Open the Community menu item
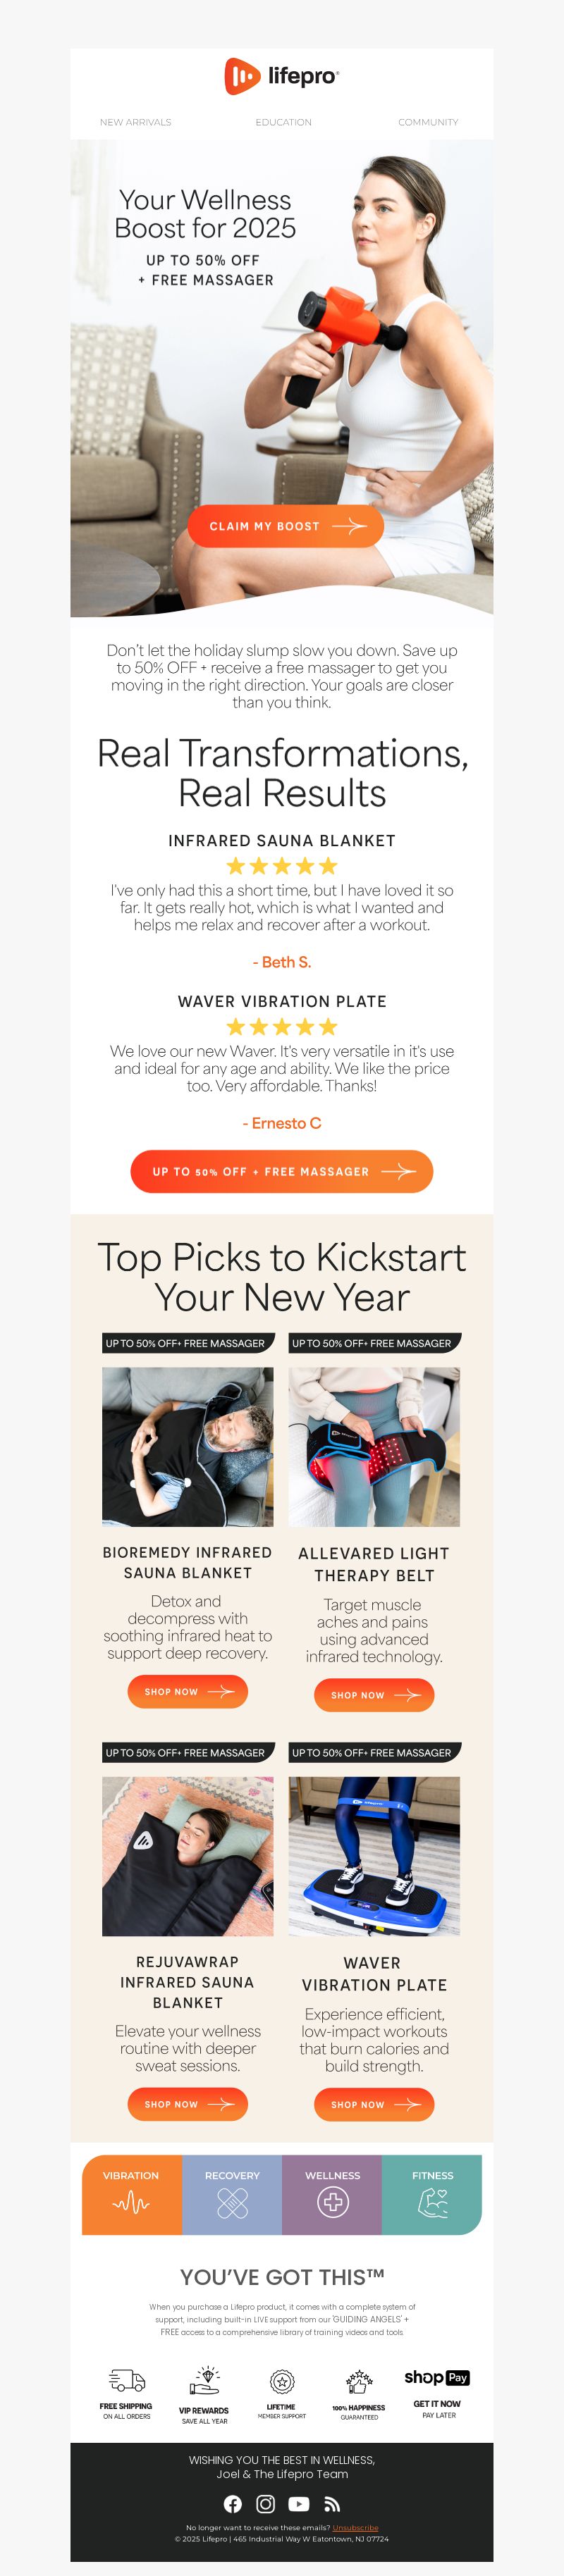This screenshot has height=2576, width=564. [428, 122]
